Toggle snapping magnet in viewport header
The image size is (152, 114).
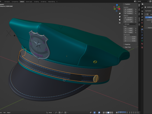coord(60,113)
